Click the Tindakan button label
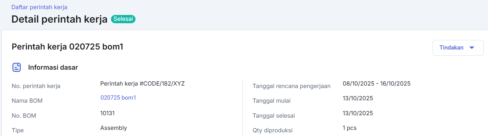The height and width of the screenshot is (136, 488). (451, 48)
